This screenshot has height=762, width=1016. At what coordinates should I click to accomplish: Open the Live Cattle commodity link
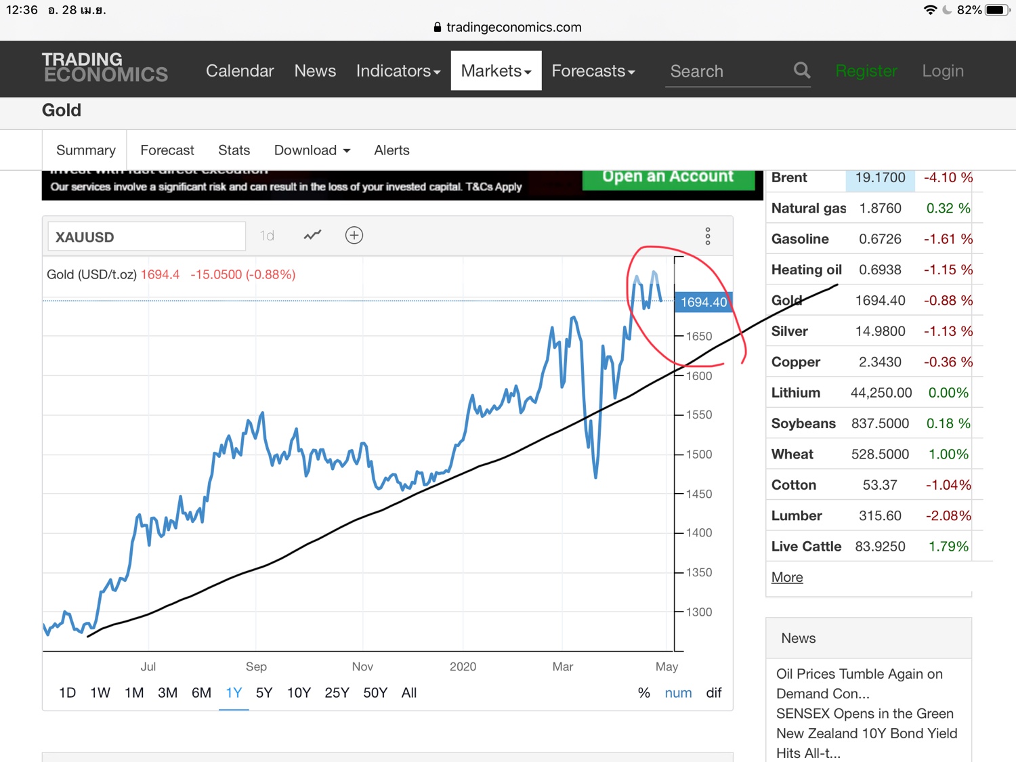806,547
